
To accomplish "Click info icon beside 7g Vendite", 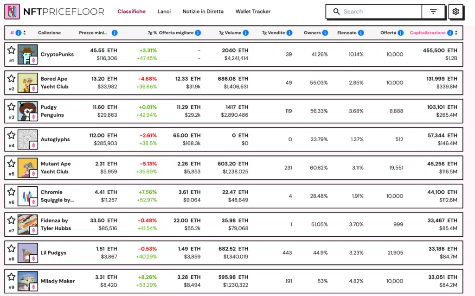I will click(289, 33).
